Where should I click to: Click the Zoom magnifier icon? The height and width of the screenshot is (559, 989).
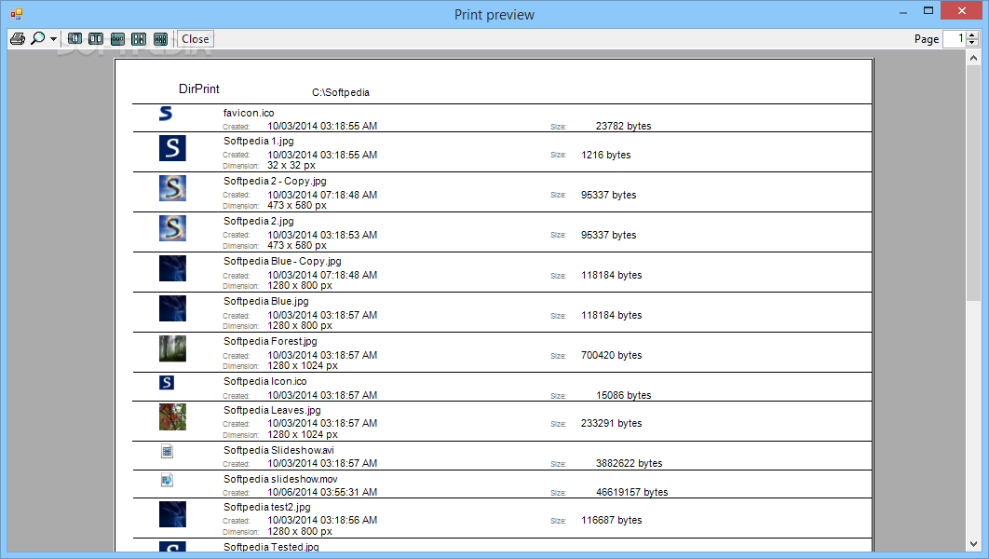coord(38,39)
